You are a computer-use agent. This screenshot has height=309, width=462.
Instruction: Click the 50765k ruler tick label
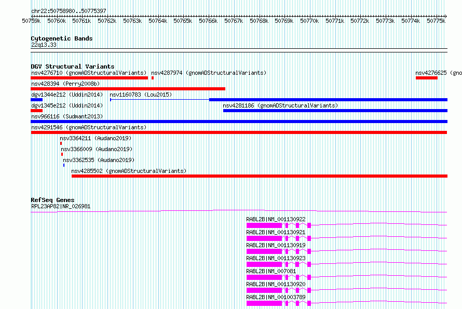click(183, 21)
